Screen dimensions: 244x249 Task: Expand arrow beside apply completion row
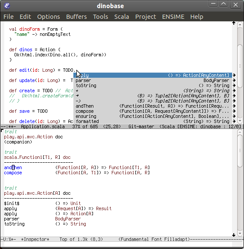coord(234,75)
